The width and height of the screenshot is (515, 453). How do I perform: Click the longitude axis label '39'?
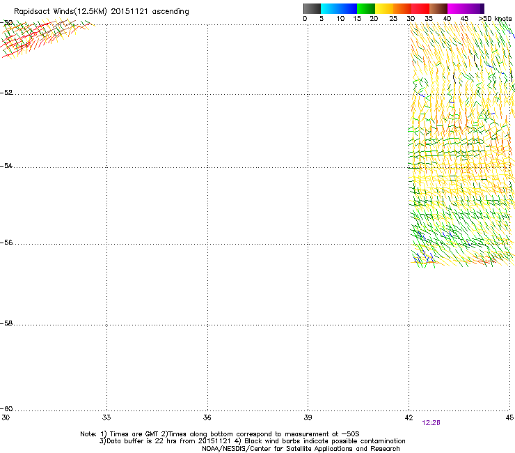pos(308,417)
